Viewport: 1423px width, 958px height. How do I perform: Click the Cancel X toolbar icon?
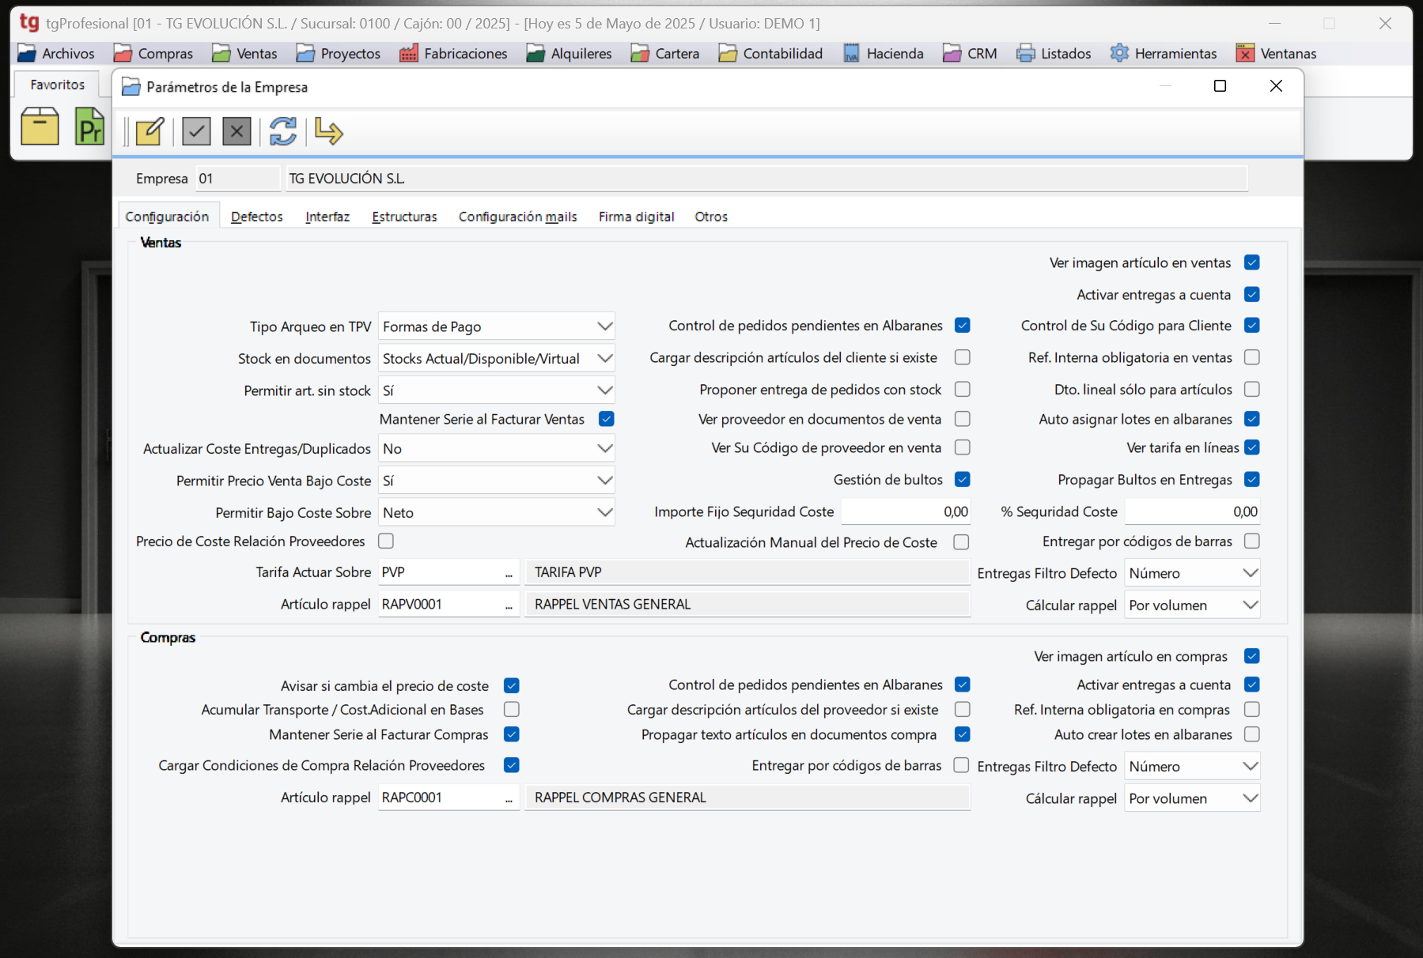point(237,131)
